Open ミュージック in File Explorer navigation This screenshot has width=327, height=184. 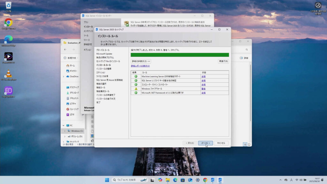coord(72,109)
